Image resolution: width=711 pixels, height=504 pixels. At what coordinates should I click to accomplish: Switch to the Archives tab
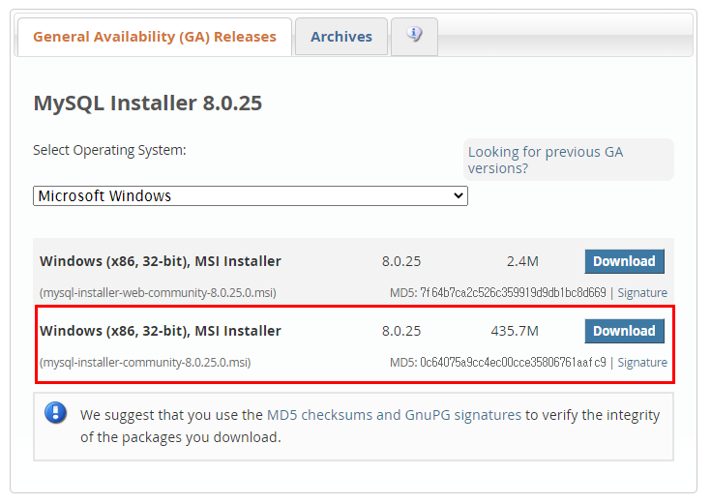coord(341,37)
